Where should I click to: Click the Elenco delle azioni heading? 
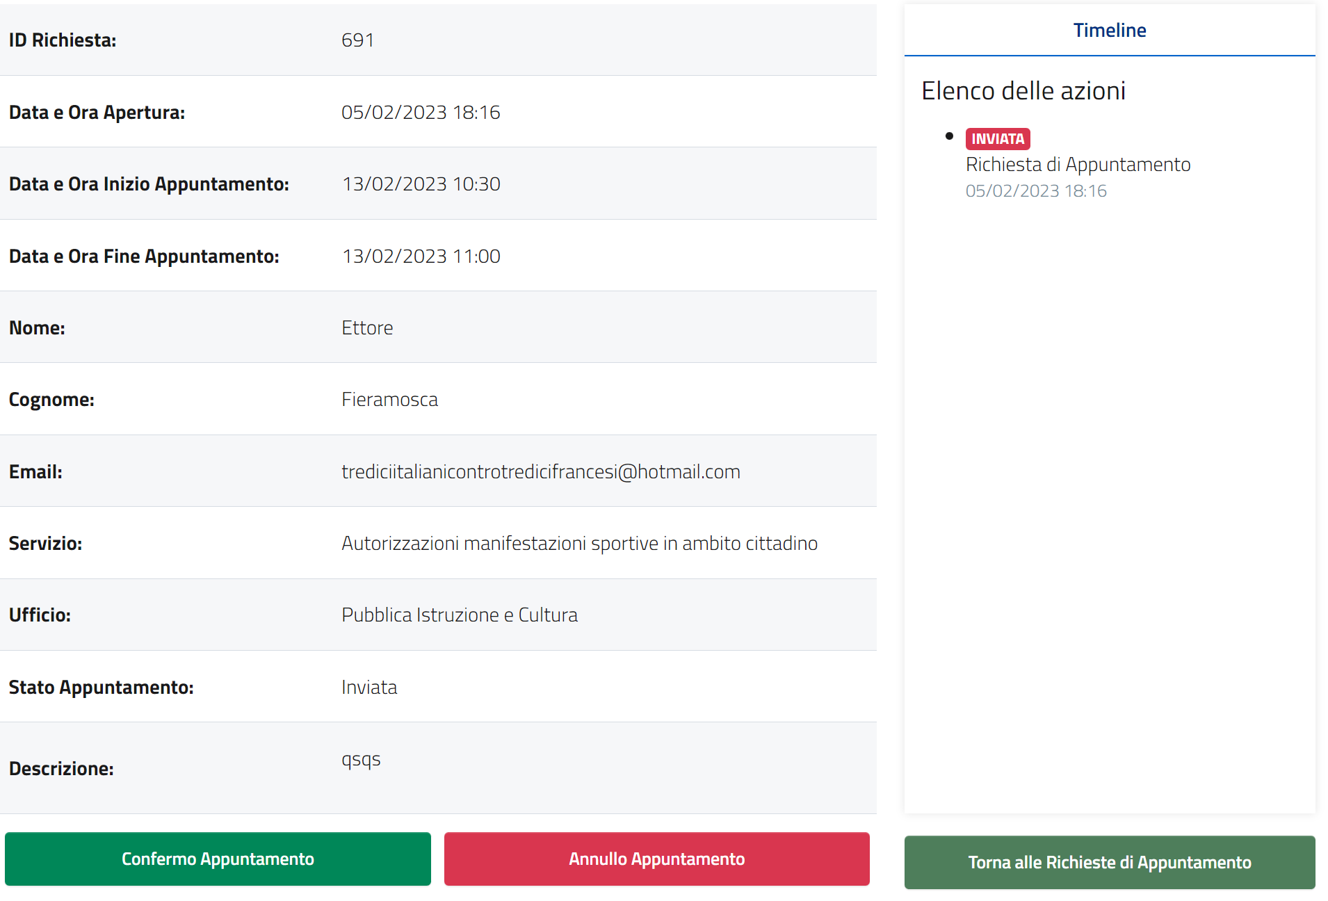1023,91
